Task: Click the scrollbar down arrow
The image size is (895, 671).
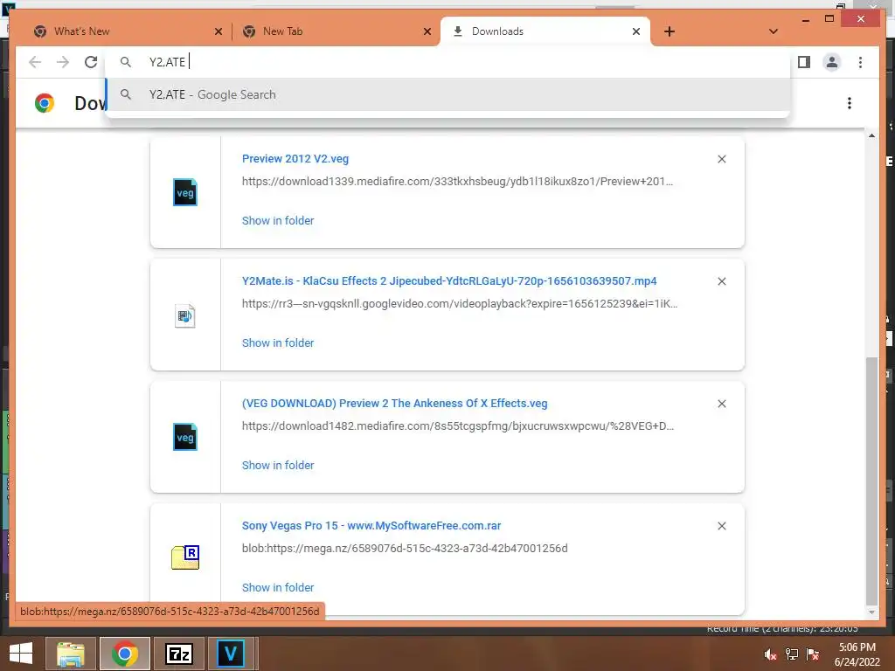Action: [871, 612]
